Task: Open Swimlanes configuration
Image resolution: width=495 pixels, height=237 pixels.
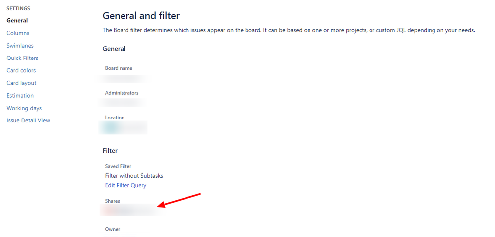Action: click(20, 46)
